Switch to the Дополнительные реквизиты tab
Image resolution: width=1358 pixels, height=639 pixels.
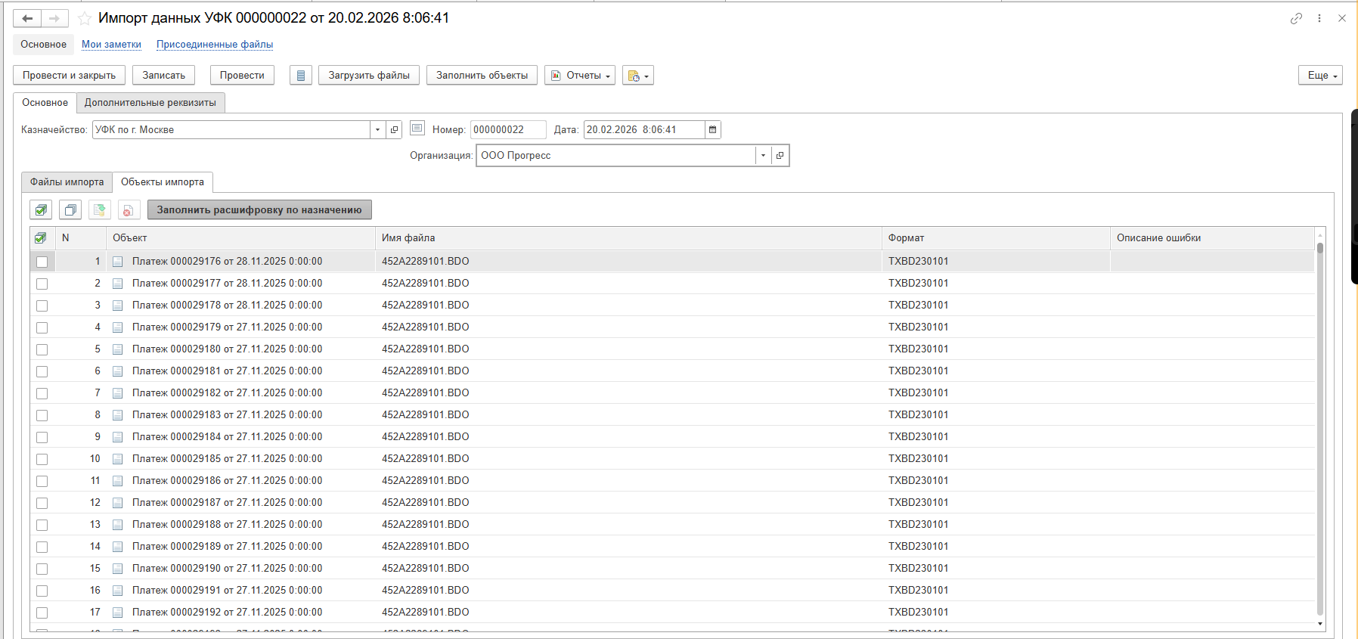click(150, 103)
